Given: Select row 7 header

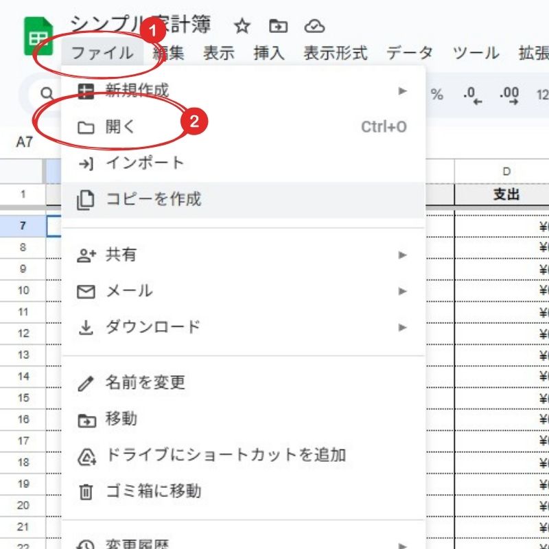Looking at the screenshot, I should click(x=23, y=226).
